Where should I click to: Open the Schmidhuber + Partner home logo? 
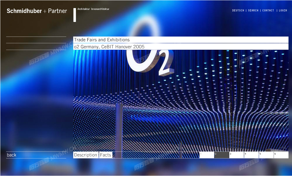(x=37, y=11)
